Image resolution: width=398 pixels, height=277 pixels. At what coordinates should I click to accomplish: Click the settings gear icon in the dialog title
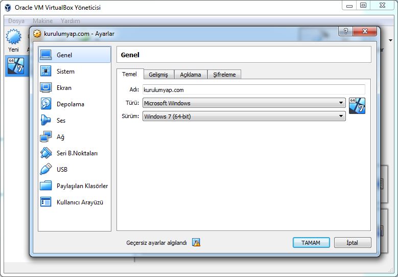coord(37,34)
